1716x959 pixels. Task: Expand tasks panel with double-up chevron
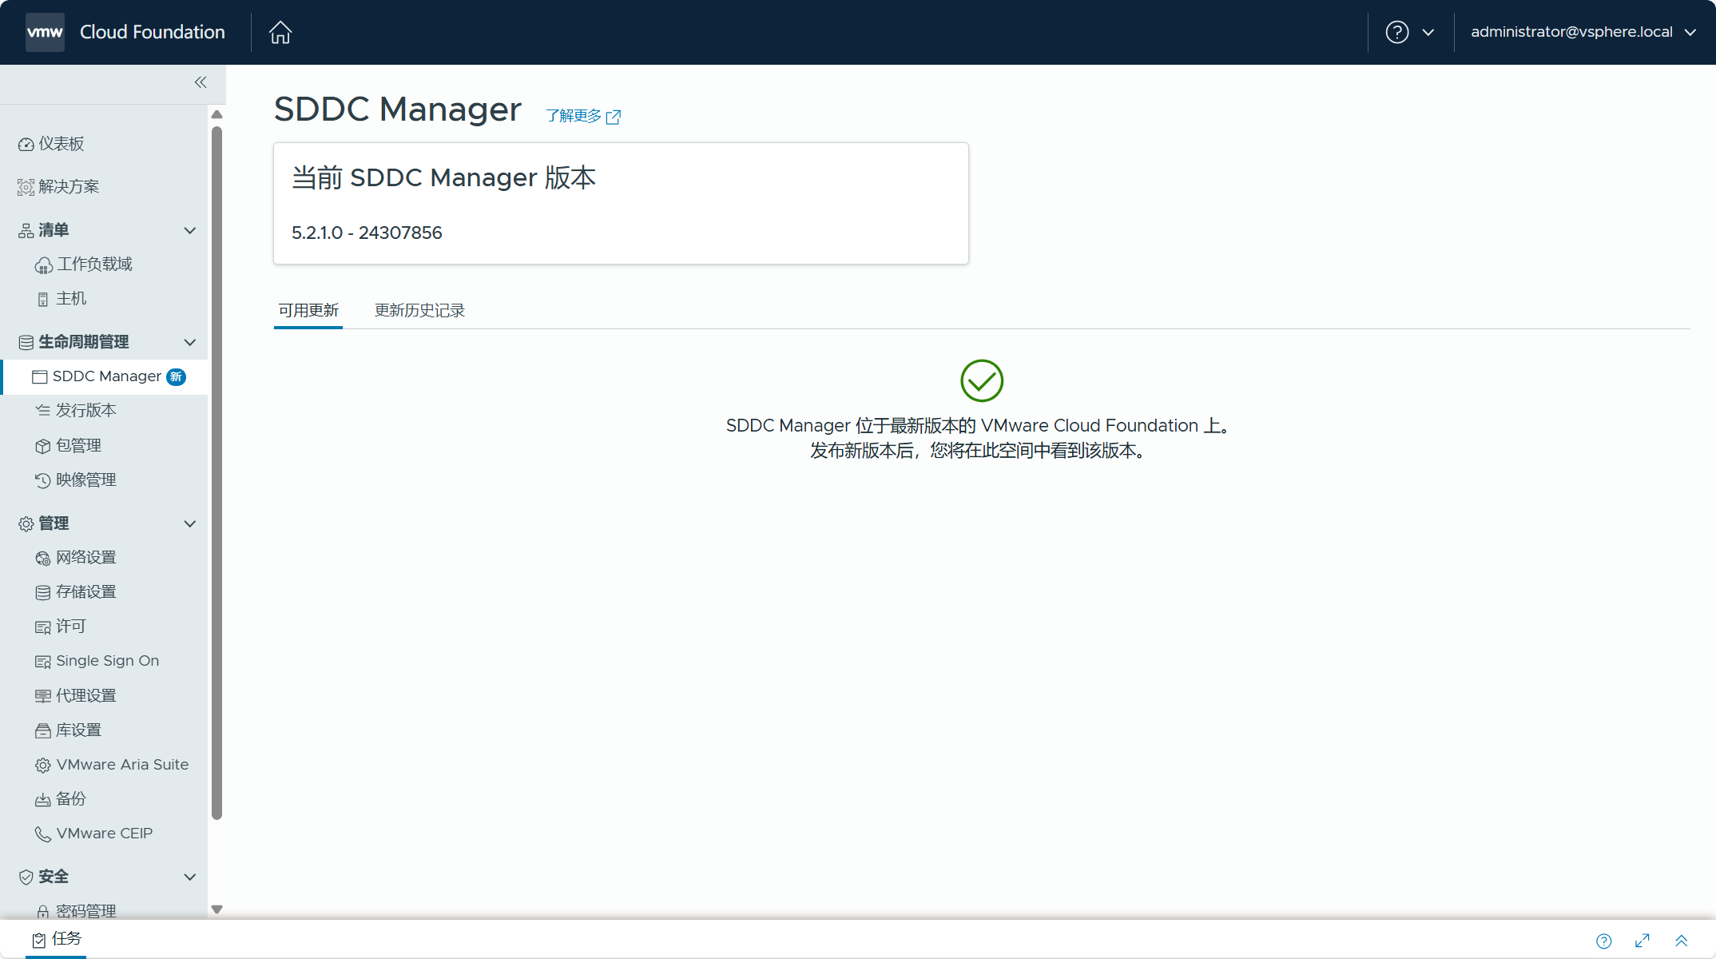point(1682,941)
